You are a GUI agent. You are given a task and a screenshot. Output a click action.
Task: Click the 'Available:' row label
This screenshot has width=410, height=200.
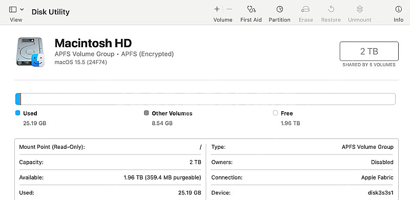tap(31, 177)
